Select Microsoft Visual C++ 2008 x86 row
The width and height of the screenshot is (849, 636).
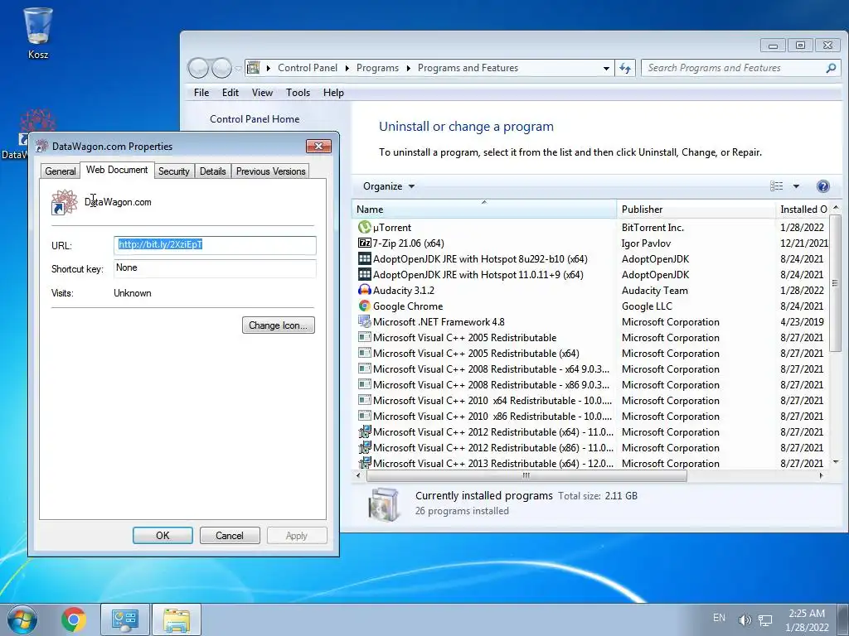pyautogui.click(x=592, y=385)
